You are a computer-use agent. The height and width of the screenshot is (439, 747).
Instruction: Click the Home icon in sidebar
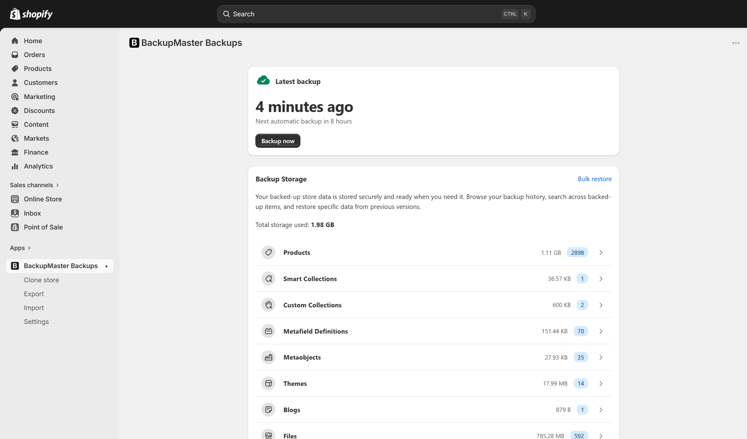(15, 41)
